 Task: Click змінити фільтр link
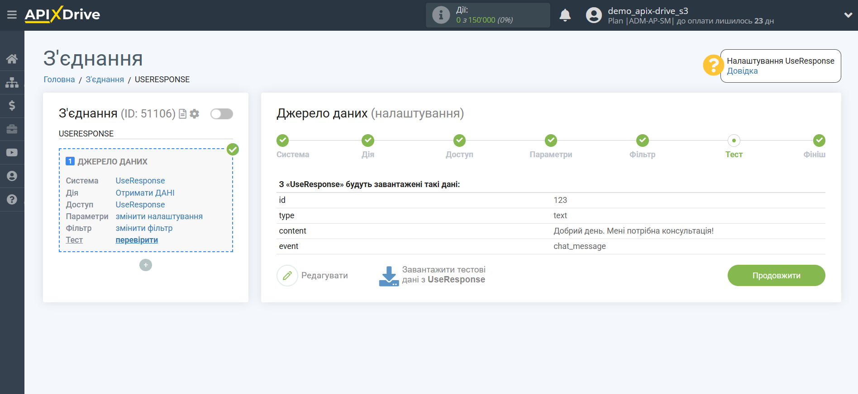144,228
